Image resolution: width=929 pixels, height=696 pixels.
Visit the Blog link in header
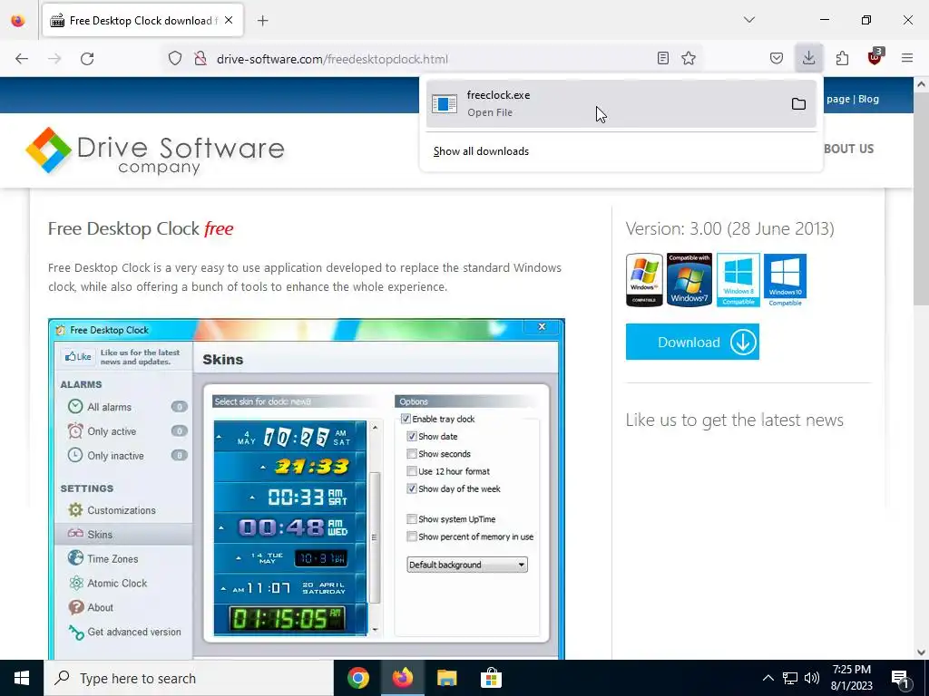coord(868,99)
